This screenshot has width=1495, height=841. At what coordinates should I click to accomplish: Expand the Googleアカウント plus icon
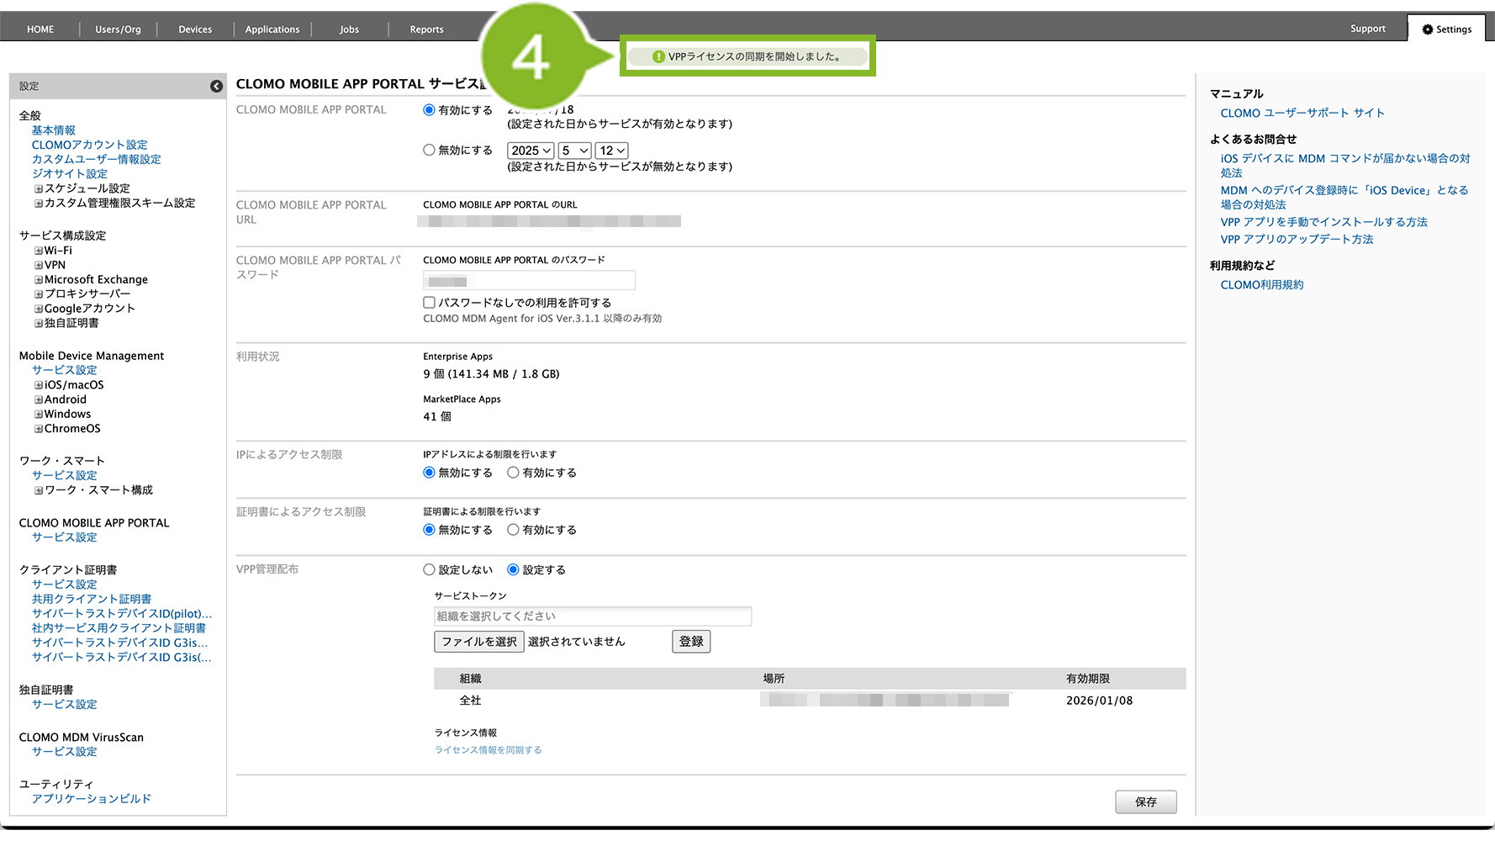click(x=39, y=309)
